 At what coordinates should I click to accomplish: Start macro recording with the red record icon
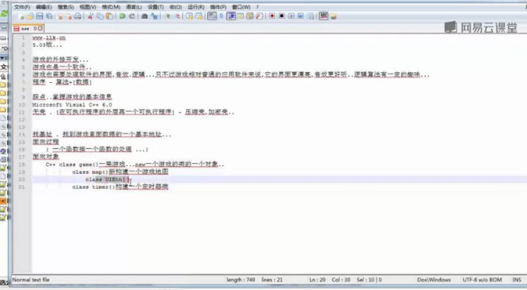click(272, 16)
